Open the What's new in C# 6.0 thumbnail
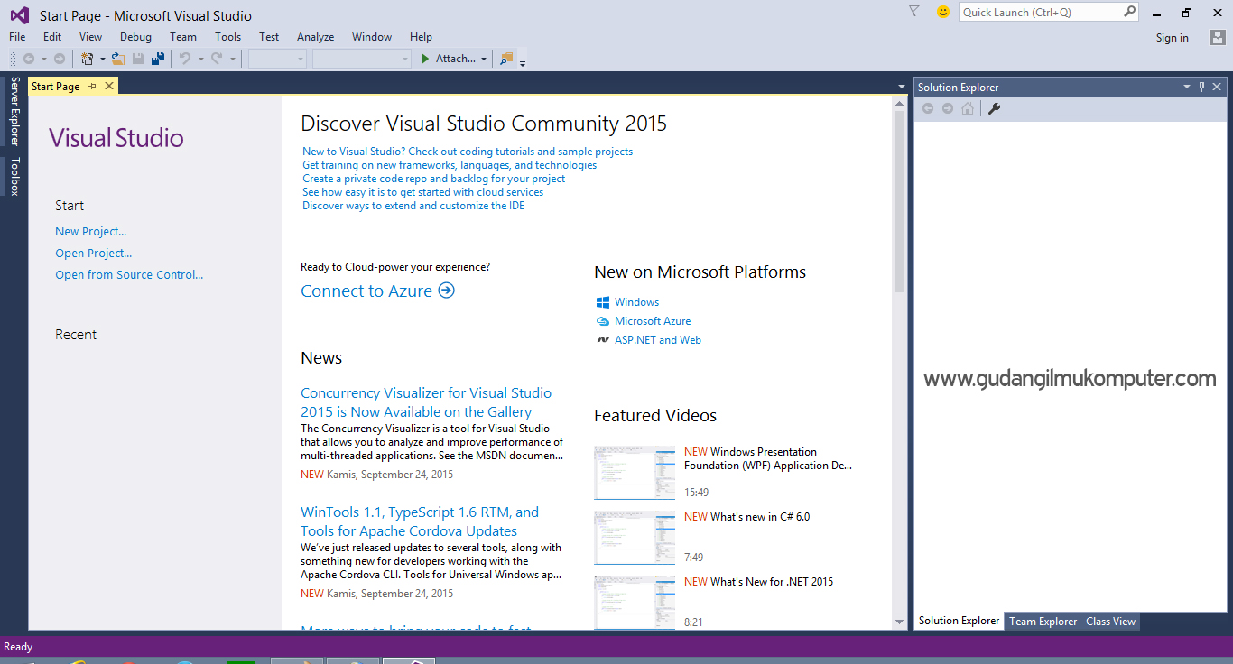Screen dimensions: 1233x664 coord(634,538)
